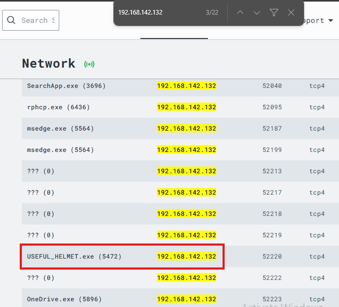Click ??? (0) row with port 52213
The image size is (339, 307).
[180, 171]
